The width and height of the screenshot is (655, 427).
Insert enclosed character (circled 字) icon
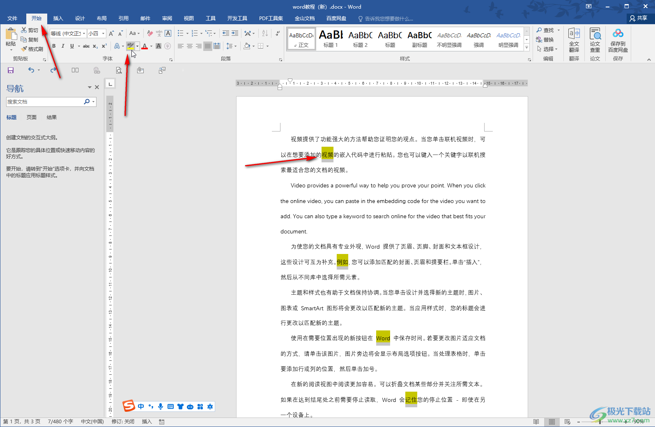[x=168, y=46]
